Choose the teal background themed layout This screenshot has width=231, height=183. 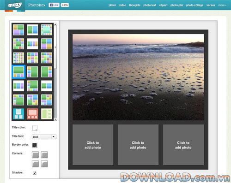click(x=18, y=114)
